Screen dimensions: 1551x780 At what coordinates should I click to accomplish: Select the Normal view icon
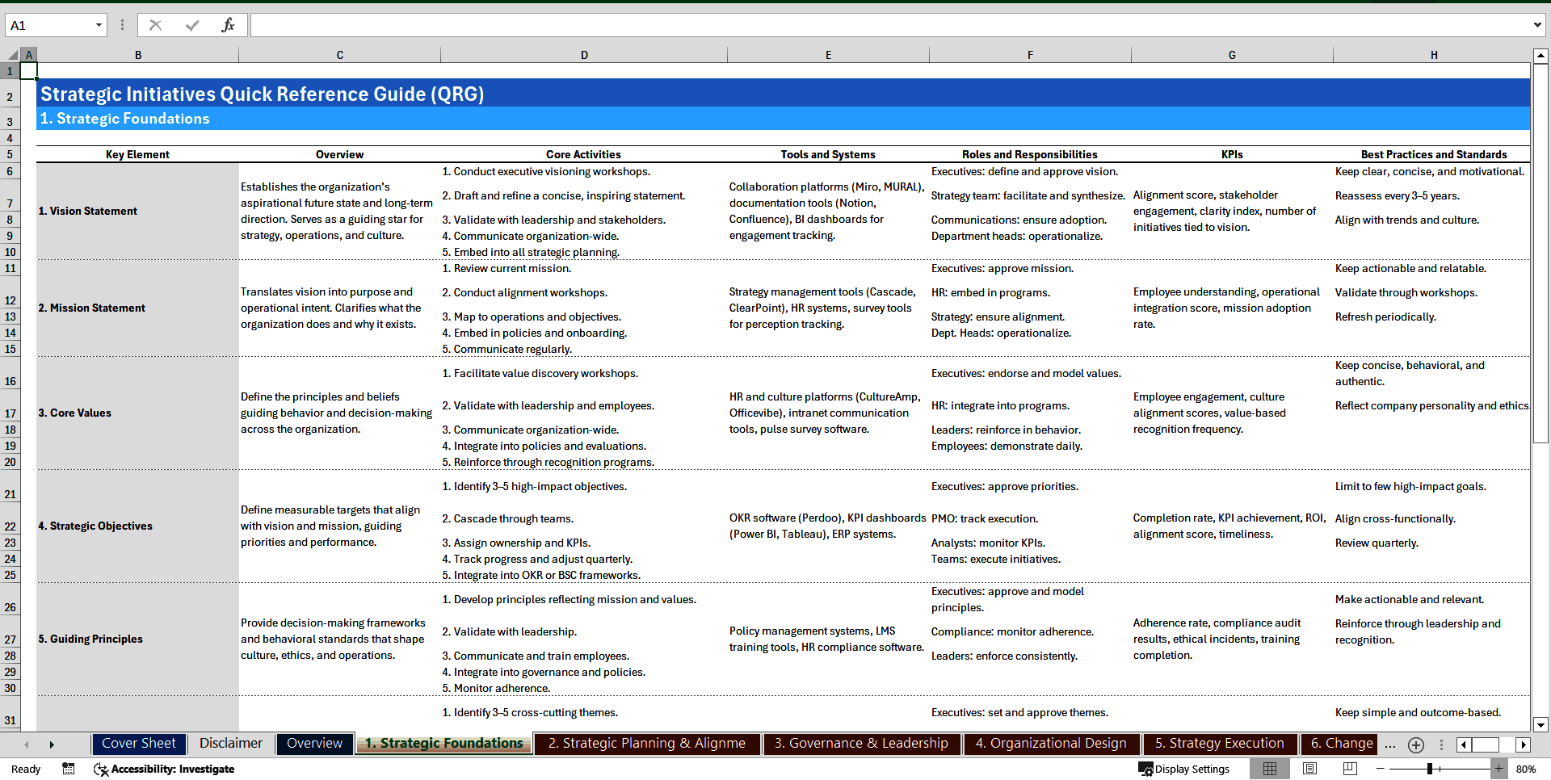pos(1269,769)
